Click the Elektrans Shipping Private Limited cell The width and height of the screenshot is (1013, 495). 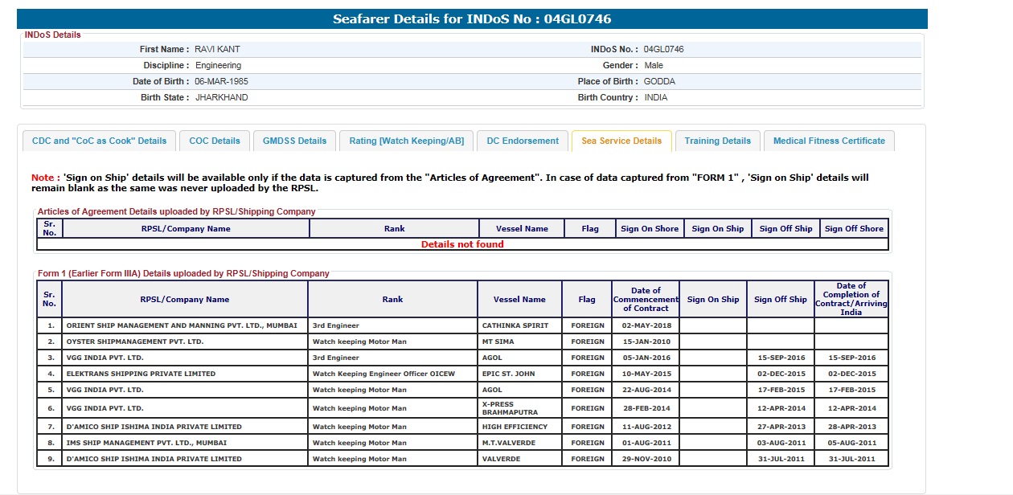141,374
